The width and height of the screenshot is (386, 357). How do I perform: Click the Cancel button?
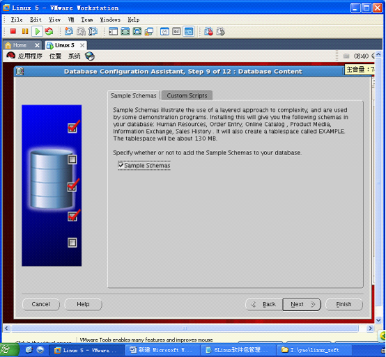41,304
